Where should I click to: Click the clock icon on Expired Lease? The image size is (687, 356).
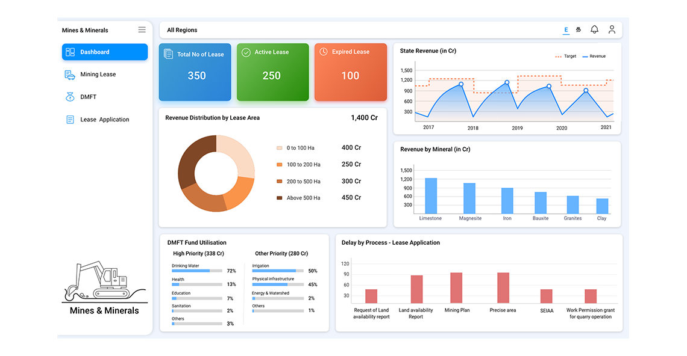[324, 52]
